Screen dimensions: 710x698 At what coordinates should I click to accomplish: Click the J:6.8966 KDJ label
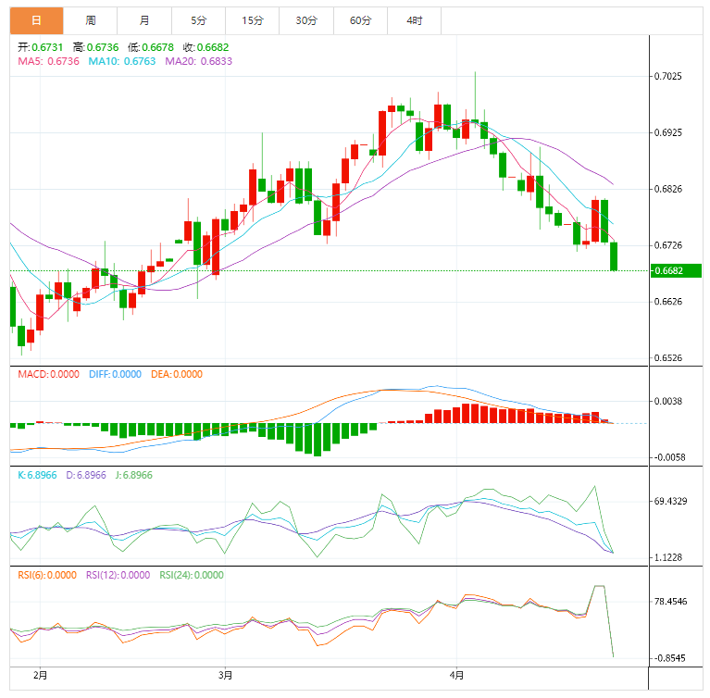pos(134,475)
